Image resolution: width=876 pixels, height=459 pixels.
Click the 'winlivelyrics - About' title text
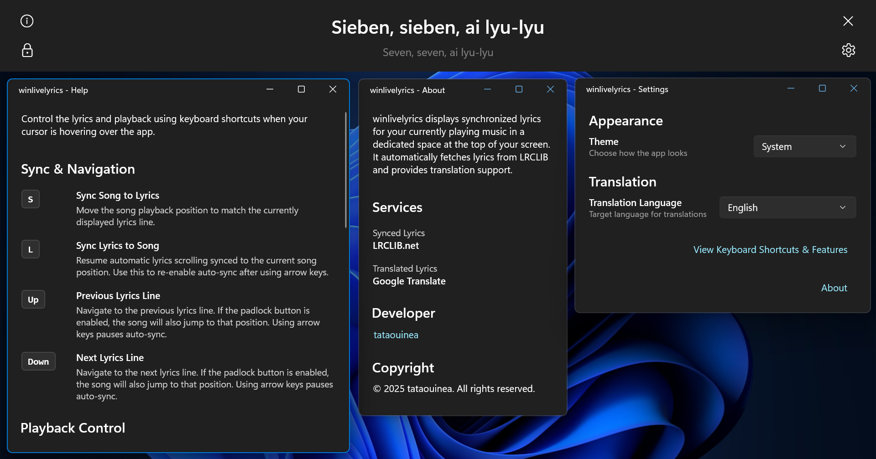[407, 90]
